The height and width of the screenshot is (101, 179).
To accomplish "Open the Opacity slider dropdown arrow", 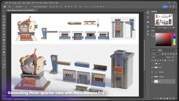I will pos(176,57).
